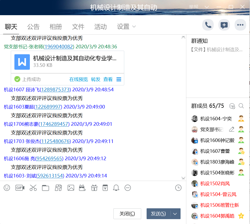Open the emoji picker in the chat toolbar
Screen dimensions: 250x224
click(7, 188)
